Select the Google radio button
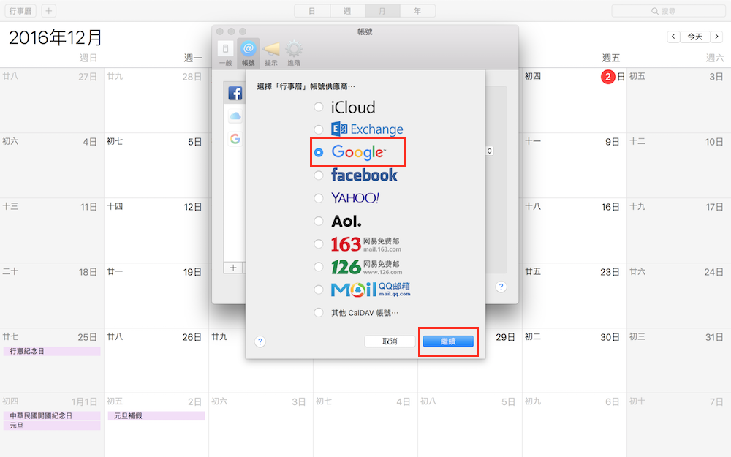 point(319,153)
